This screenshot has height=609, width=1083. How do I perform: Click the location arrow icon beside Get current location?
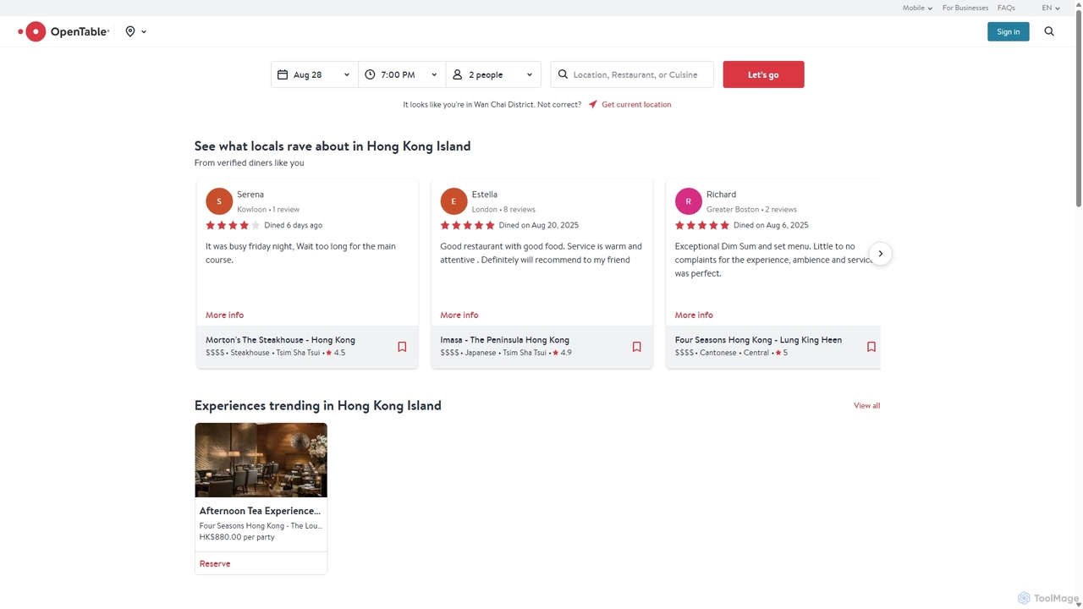coord(593,105)
